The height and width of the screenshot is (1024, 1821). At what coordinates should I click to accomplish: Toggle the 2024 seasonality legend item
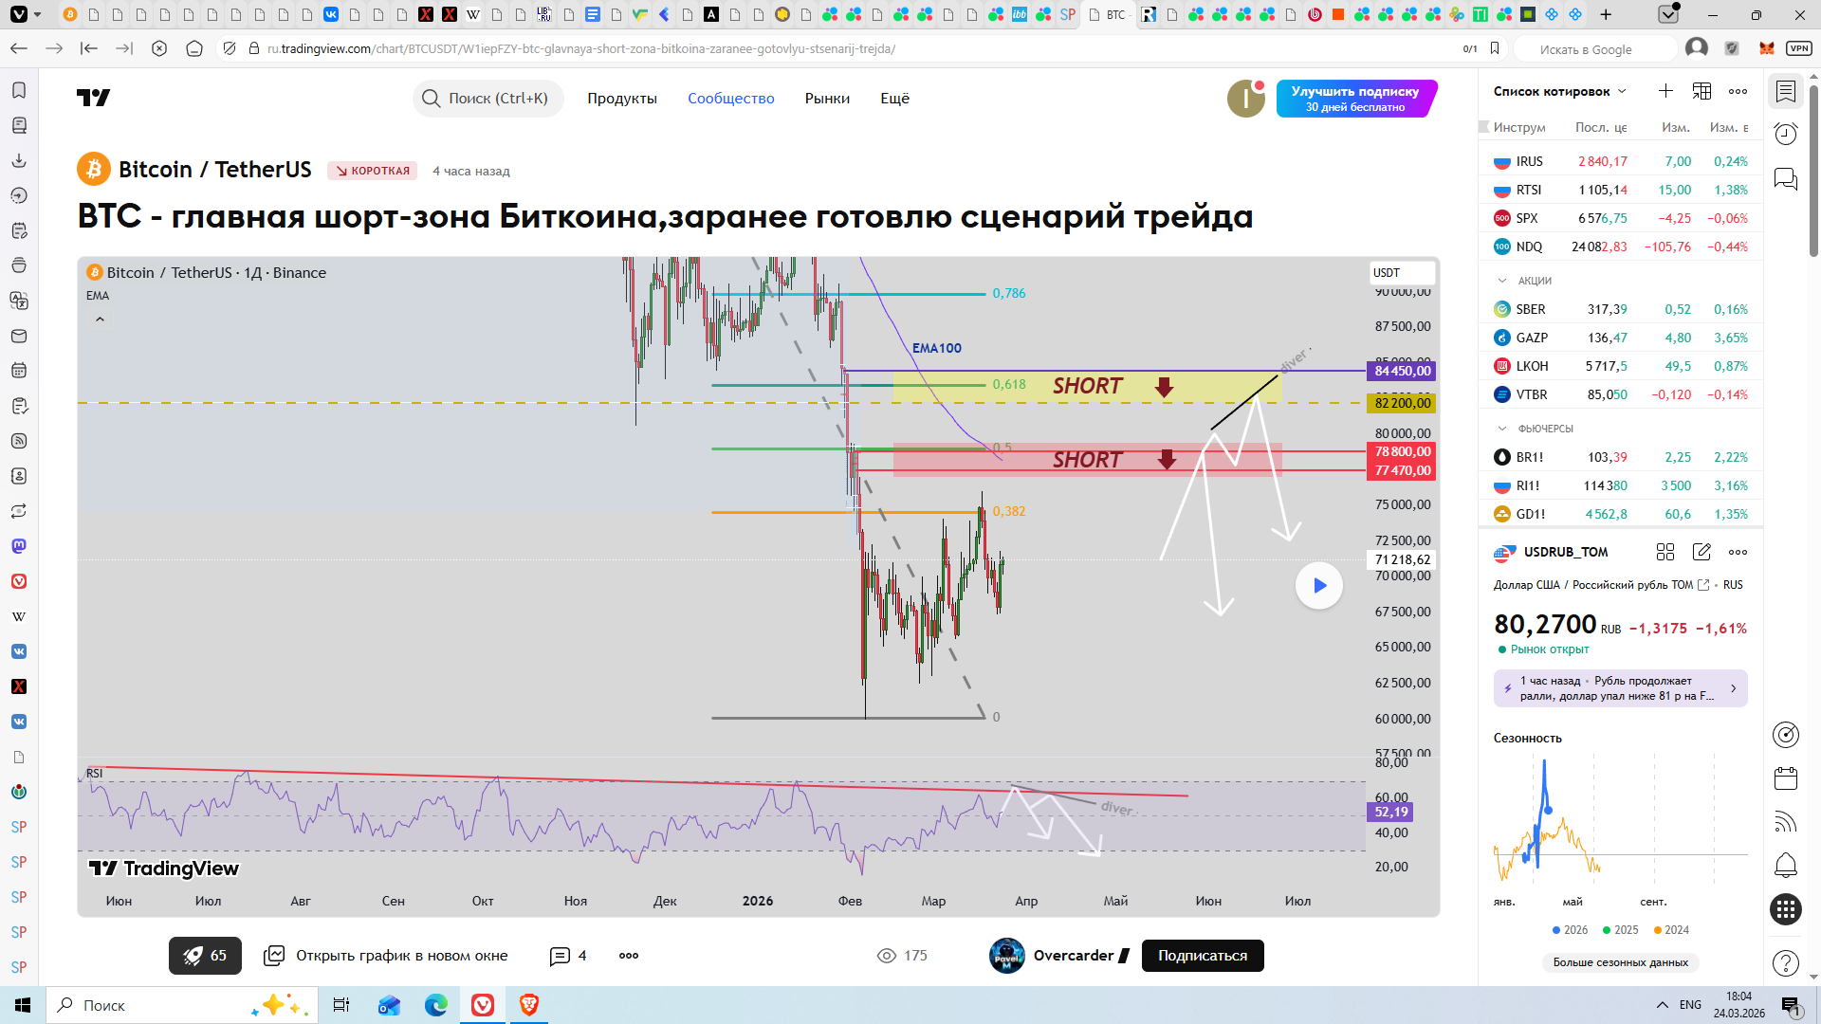coord(1671,930)
